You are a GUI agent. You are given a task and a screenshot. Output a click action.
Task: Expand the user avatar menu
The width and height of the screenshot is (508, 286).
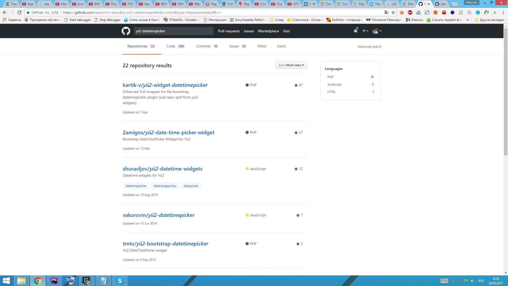(377, 31)
